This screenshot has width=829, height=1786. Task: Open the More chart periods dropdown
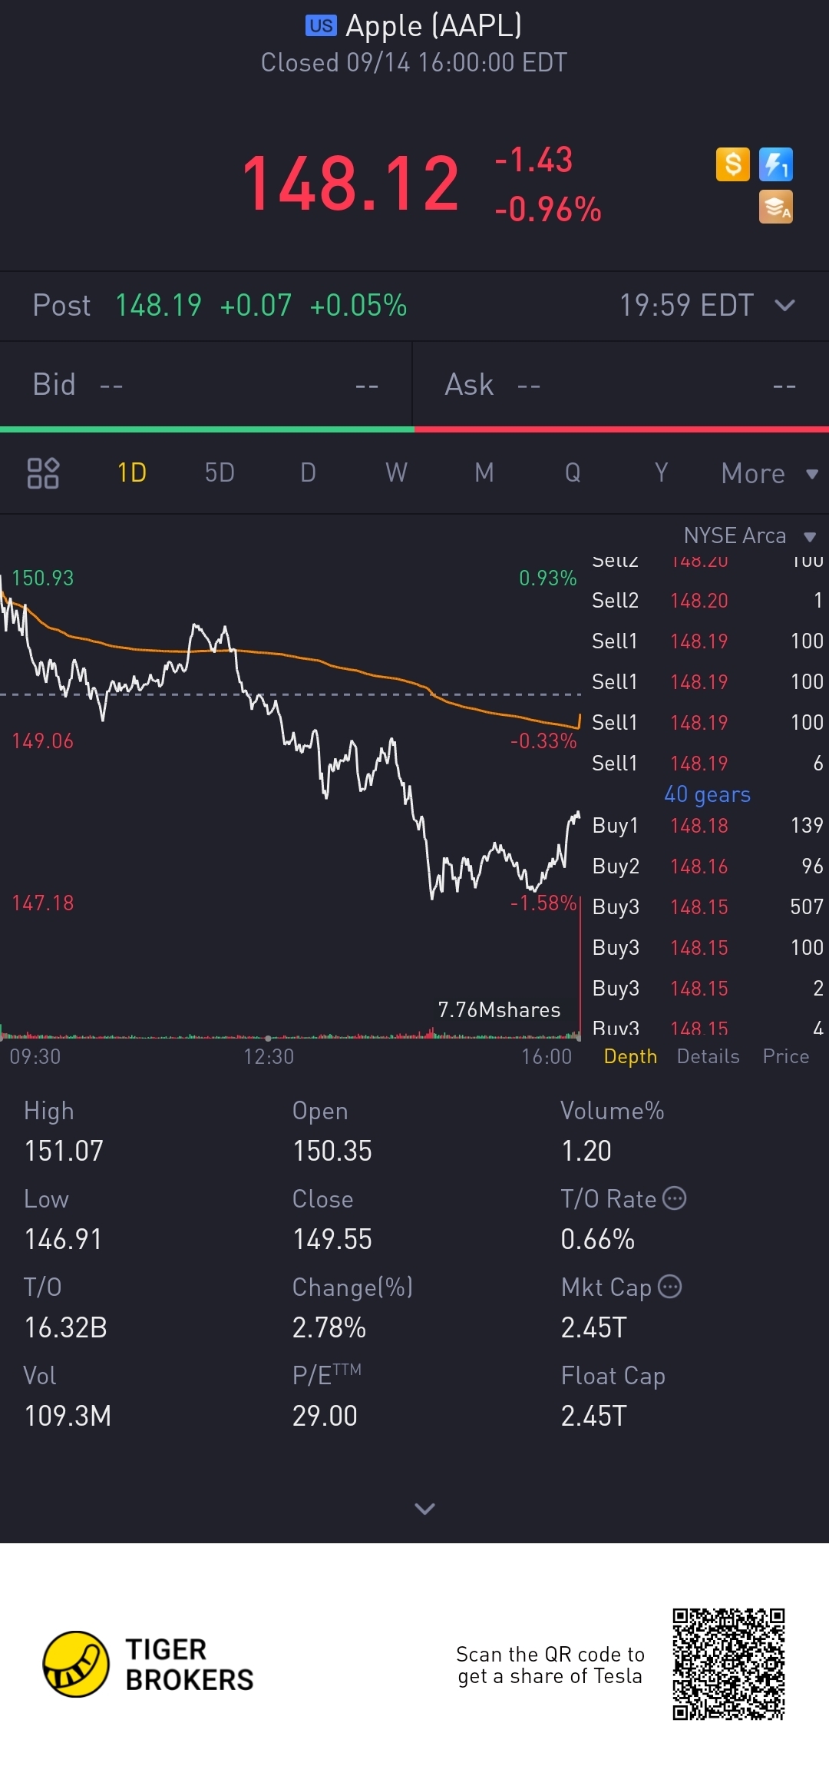(x=769, y=473)
